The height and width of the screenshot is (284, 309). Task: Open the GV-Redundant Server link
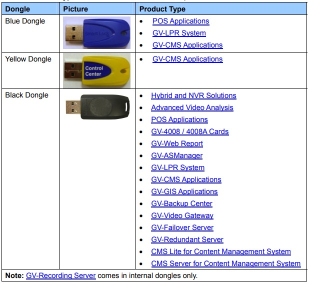coord(187,239)
